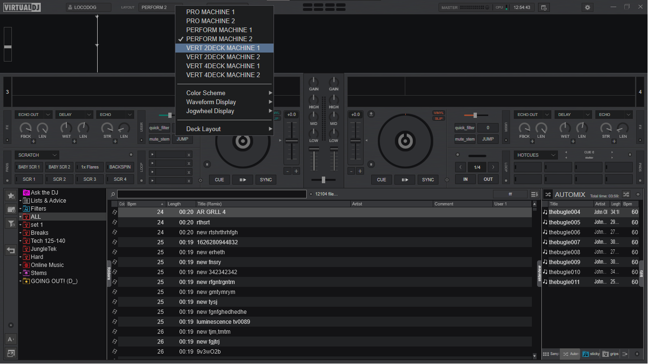Click the crossfader slider
648x364 pixels.
323,180
